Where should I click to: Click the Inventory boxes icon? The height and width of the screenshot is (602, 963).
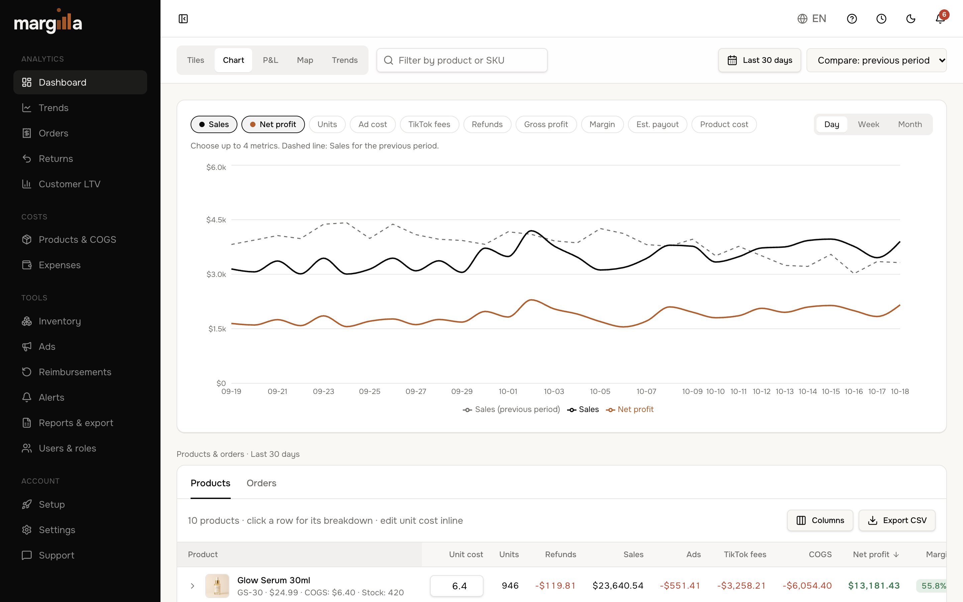[27, 321]
